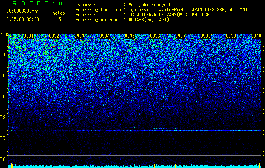This screenshot has width=265, height=168.
Task: Click the timestamp 10.05.03 09:30
Action: [x=21, y=19]
